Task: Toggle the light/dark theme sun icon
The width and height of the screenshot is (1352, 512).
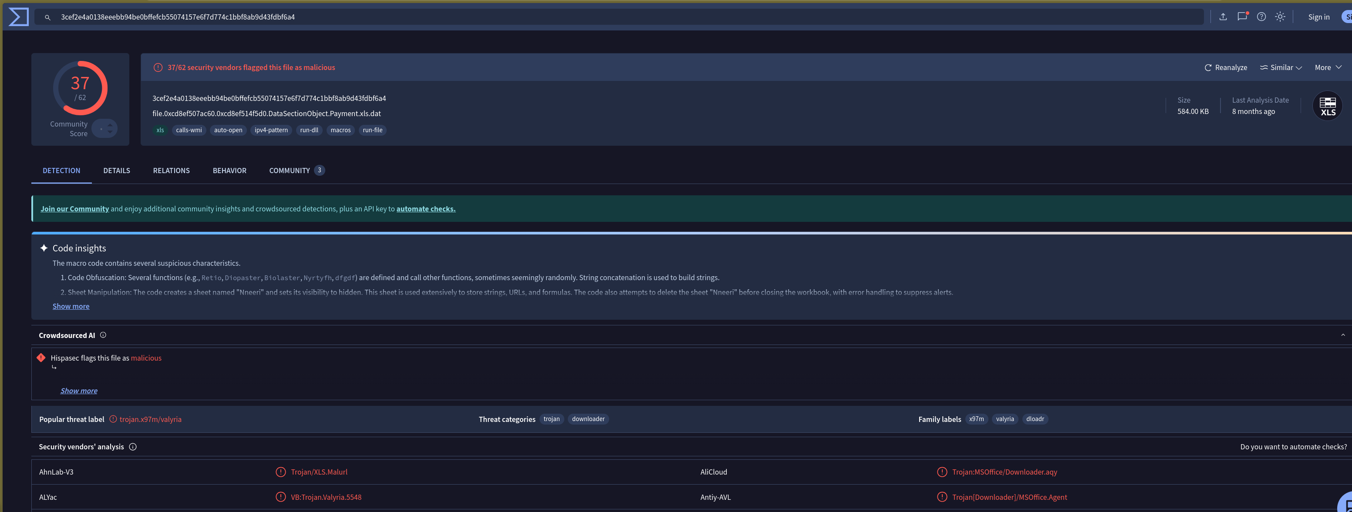Action: [1280, 17]
